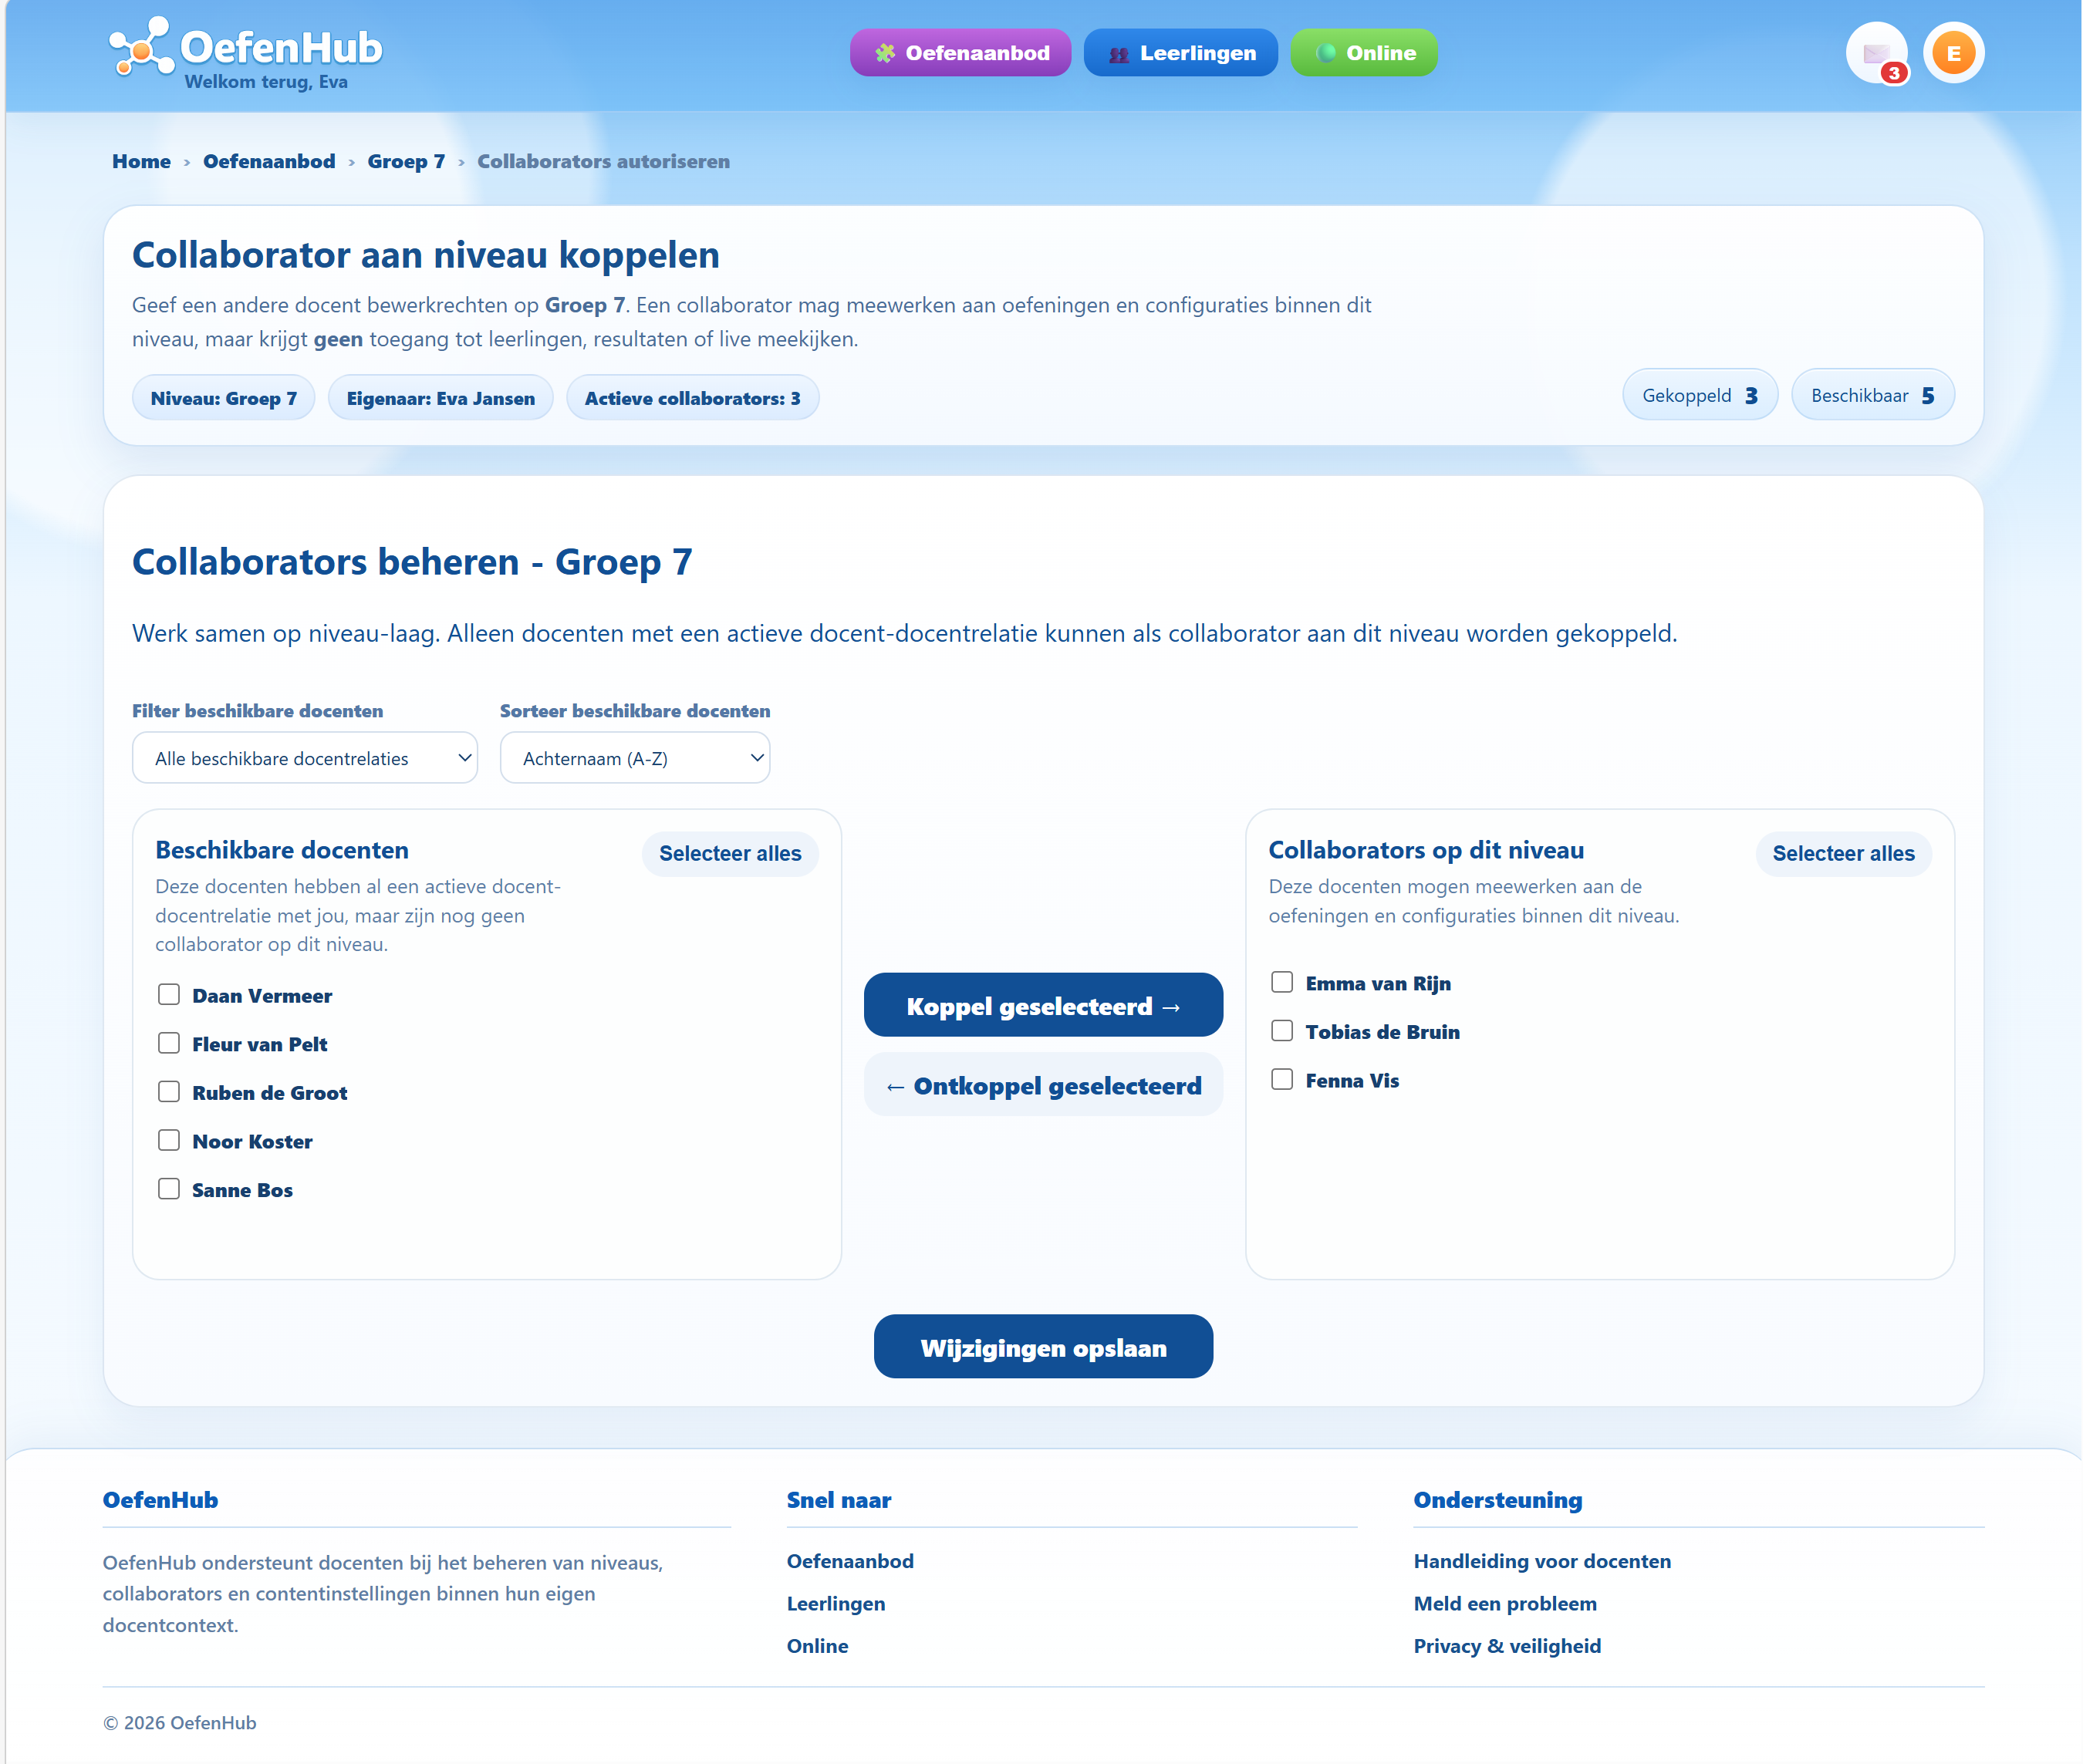This screenshot has width=2083, height=1764.
Task: Tick the Ruben de Groot checkbox
Action: pyautogui.click(x=169, y=1092)
